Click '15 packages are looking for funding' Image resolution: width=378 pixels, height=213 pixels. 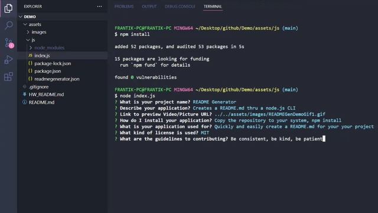[162, 59]
